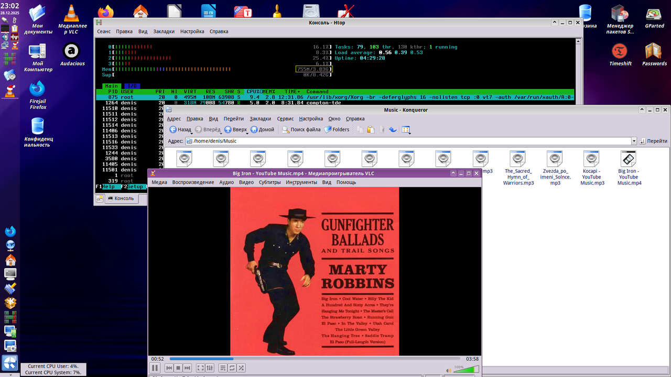This screenshot has height=377, width=671.
Task: Click the reload icon in Konqueror toolbar
Action: pyautogui.click(x=393, y=129)
